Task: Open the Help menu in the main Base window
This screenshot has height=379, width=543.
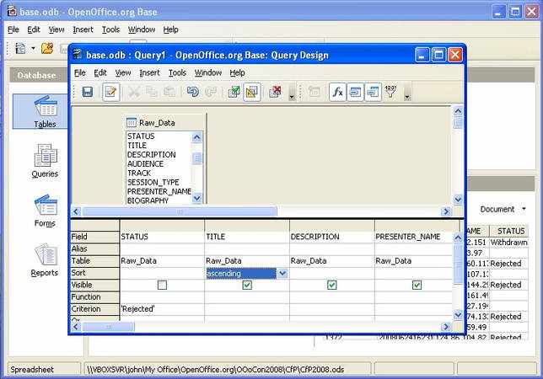Action: [x=170, y=29]
